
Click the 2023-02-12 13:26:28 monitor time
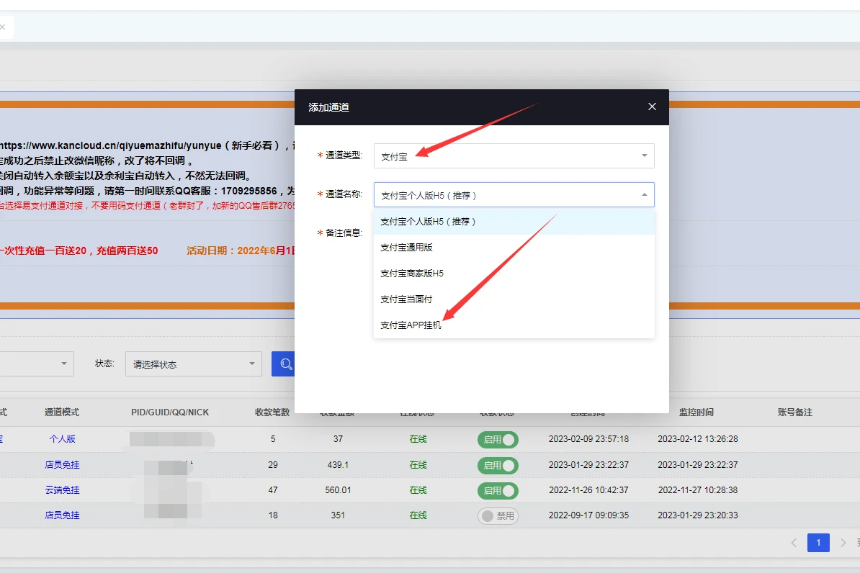(x=698, y=438)
